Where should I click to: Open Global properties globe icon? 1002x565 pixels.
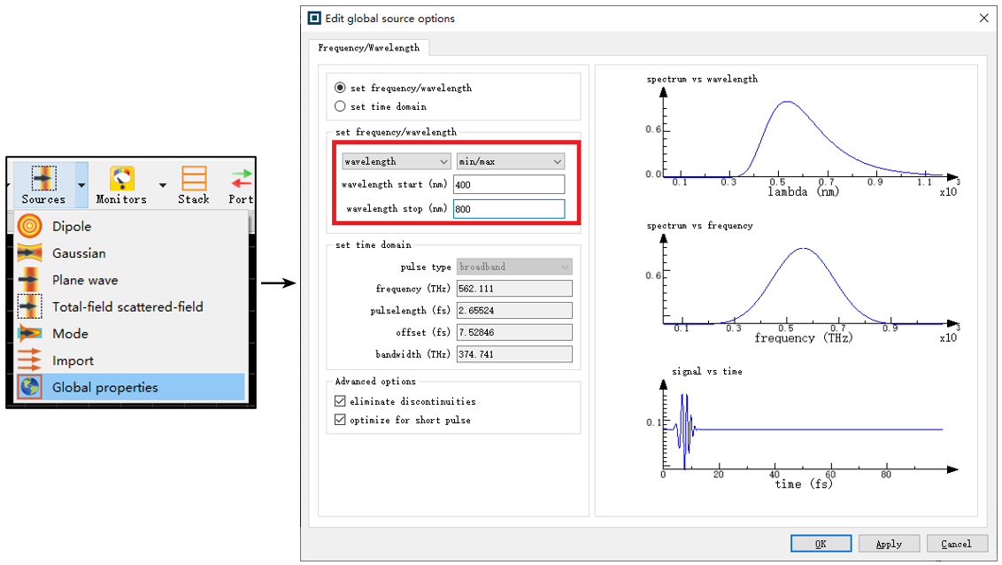tap(29, 387)
